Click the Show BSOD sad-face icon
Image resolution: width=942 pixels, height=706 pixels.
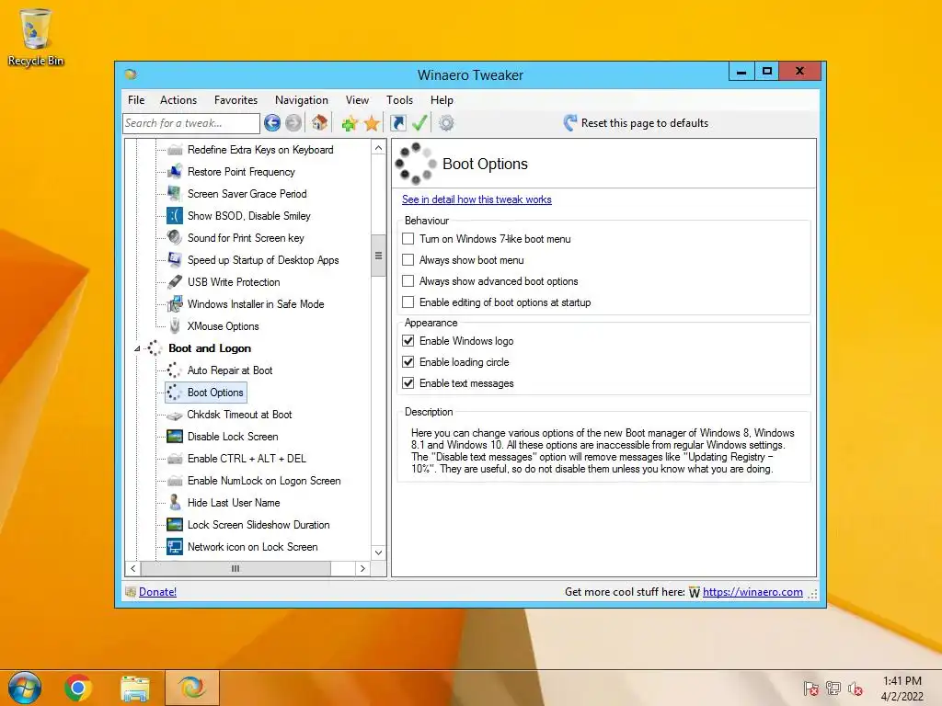tap(175, 215)
